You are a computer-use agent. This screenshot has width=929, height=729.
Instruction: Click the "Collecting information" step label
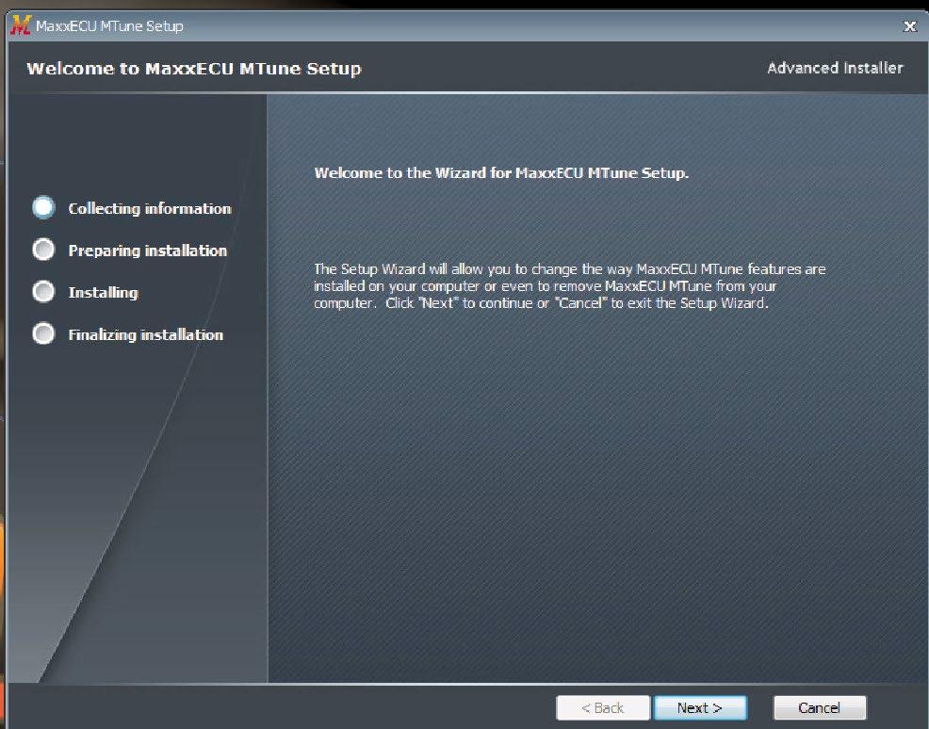tap(149, 208)
